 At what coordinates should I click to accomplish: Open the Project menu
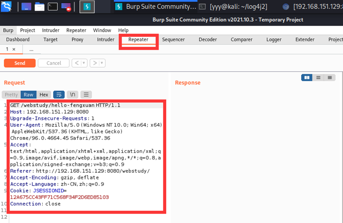(28, 30)
